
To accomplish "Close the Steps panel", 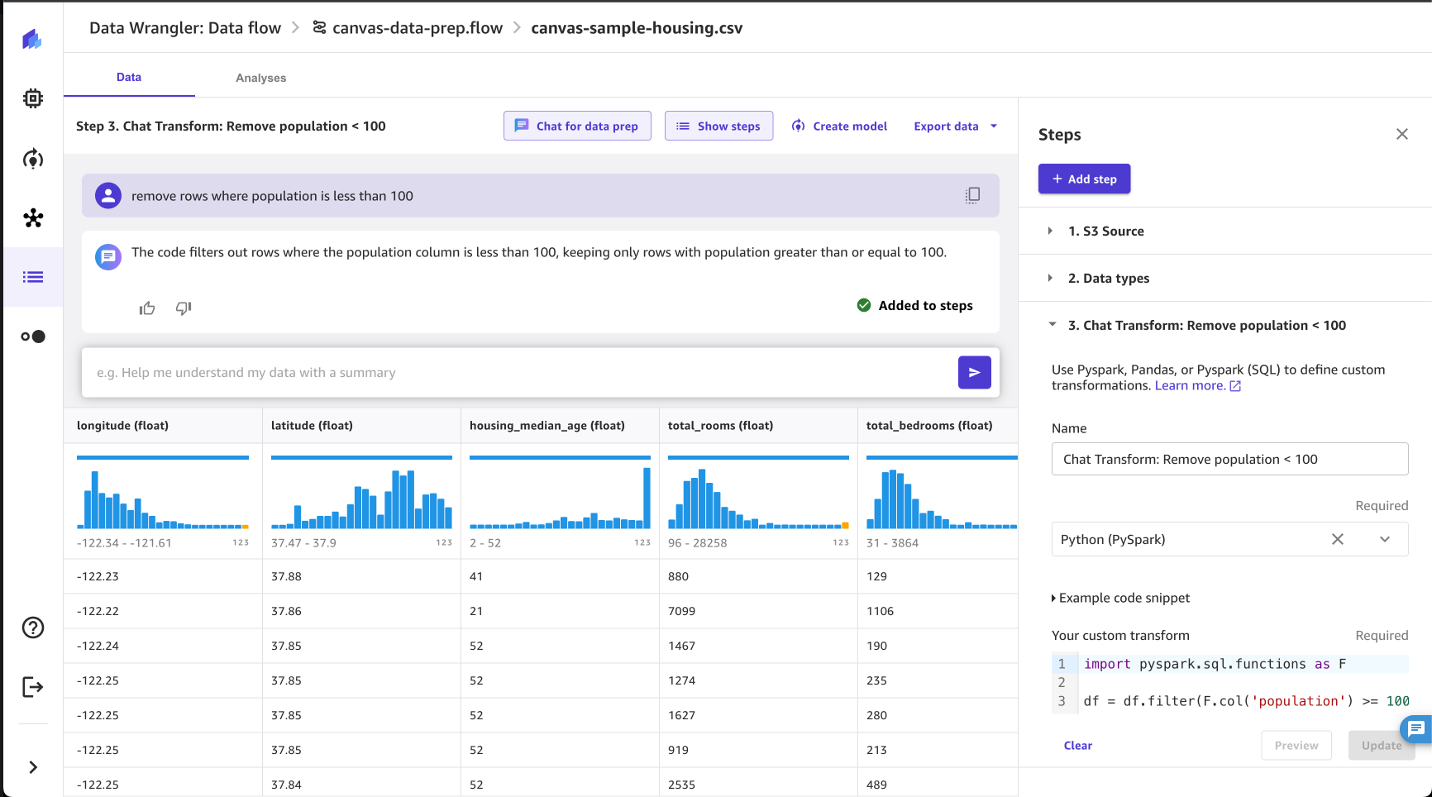I will coord(1401,134).
